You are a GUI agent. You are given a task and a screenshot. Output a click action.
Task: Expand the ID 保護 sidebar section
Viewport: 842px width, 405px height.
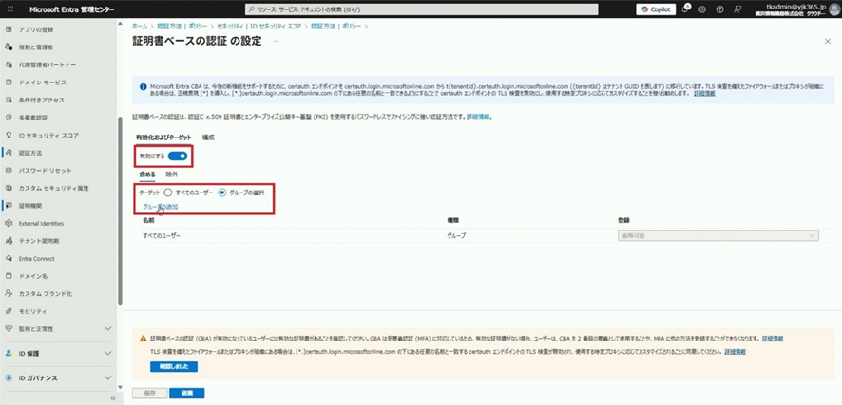57,354
